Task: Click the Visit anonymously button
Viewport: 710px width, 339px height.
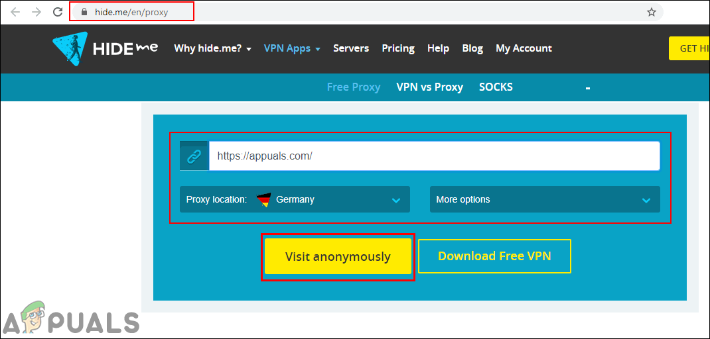Action: coord(338,256)
